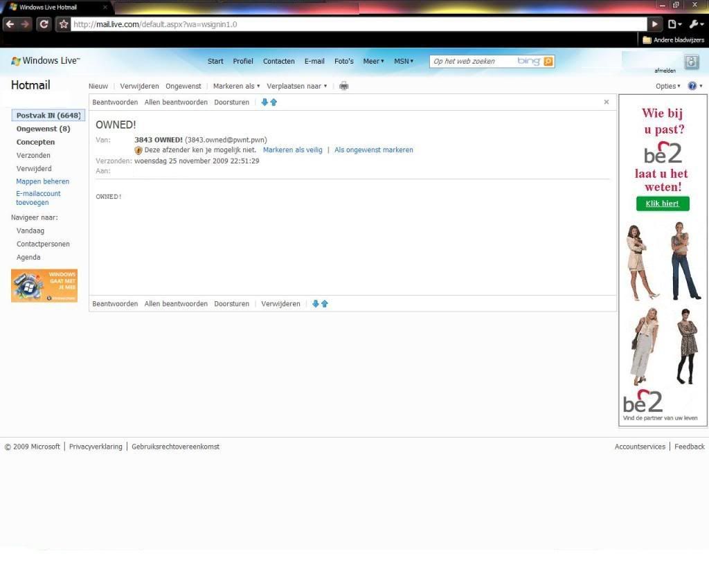Viewport: 709px width, 567px height.
Task: Click the green Klik hier! ad button
Action: [x=663, y=204]
